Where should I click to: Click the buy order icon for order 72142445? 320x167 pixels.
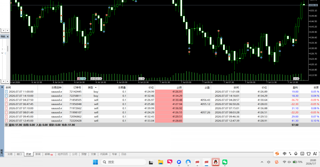(x=7, y=91)
